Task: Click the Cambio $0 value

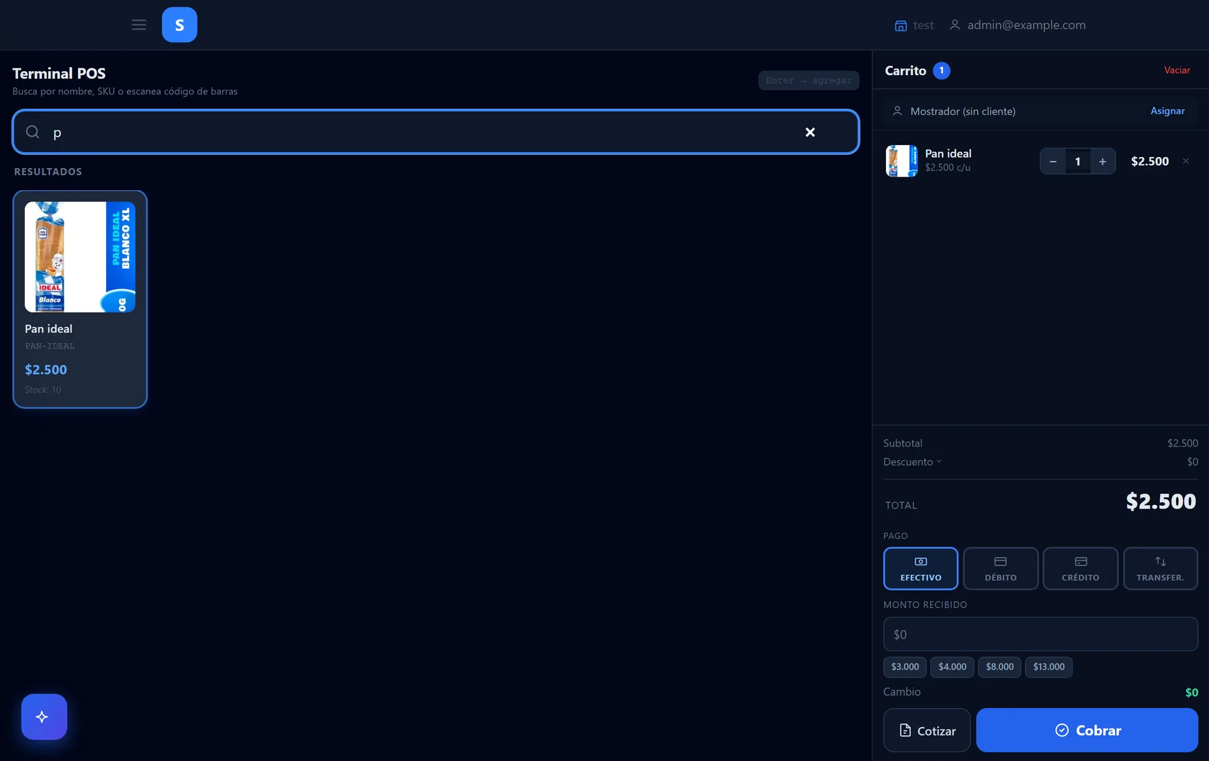Action: pyautogui.click(x=1192, y=692)
